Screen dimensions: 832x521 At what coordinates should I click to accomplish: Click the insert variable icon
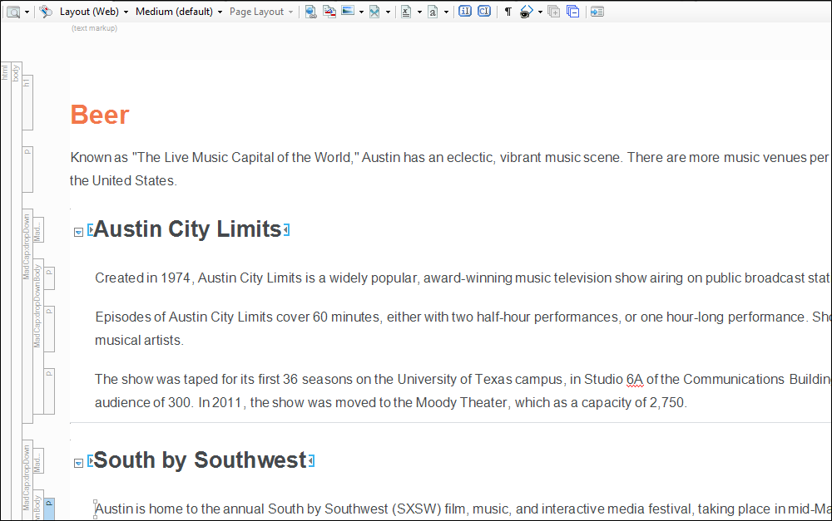406,12
